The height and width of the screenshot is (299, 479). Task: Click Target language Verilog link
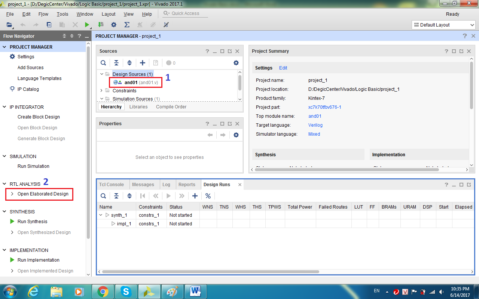click(315, 125)
